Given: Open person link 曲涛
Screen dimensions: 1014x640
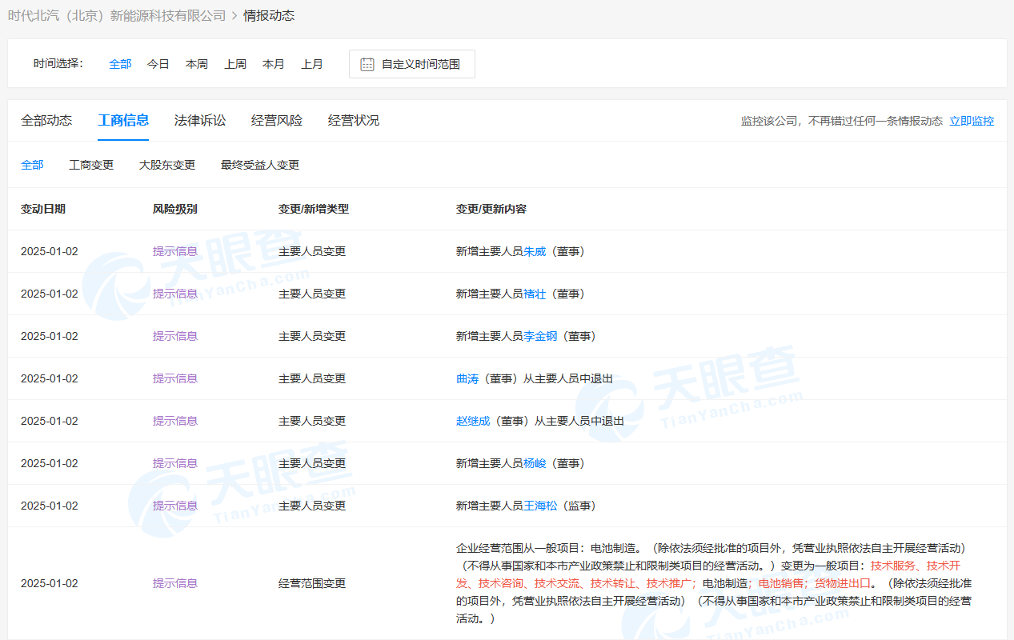Looking at the screenshot, I should tap(467, 378).
